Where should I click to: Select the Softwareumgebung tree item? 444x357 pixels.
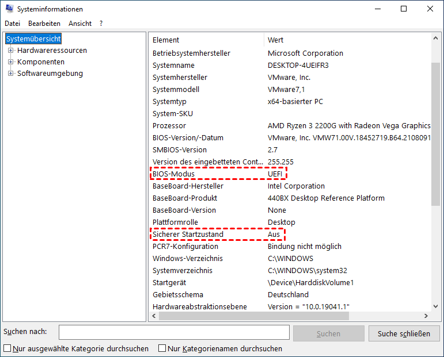coord(50,74)
